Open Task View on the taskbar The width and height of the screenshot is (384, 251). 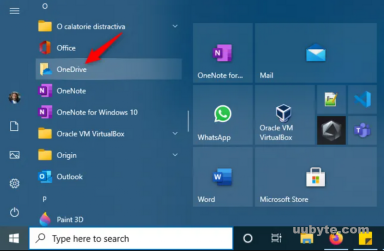click(x=276, y=238)
